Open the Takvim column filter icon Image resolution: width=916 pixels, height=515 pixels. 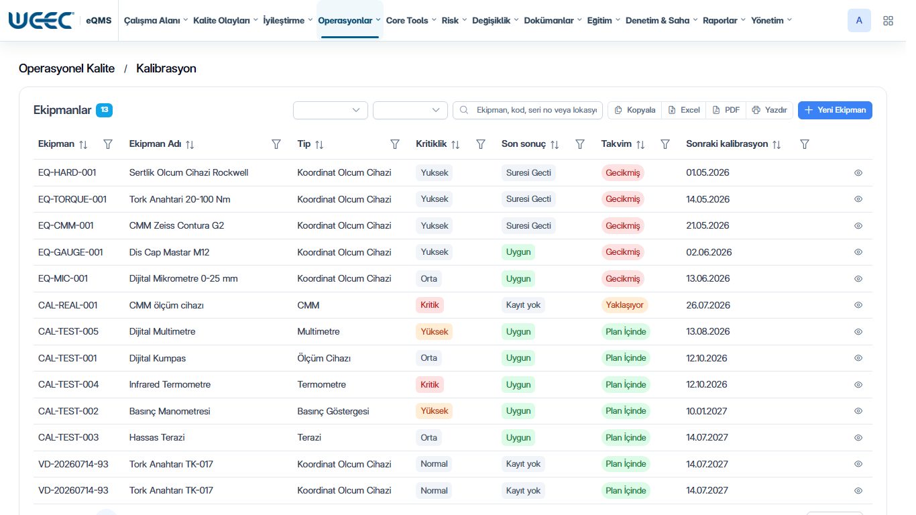pyautogui.click(x=665, y=144)
